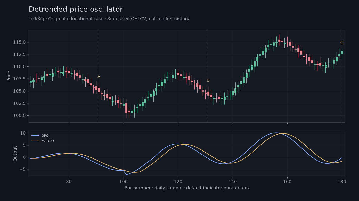Click the last green candle under marker C

click(x=342, y=52)
